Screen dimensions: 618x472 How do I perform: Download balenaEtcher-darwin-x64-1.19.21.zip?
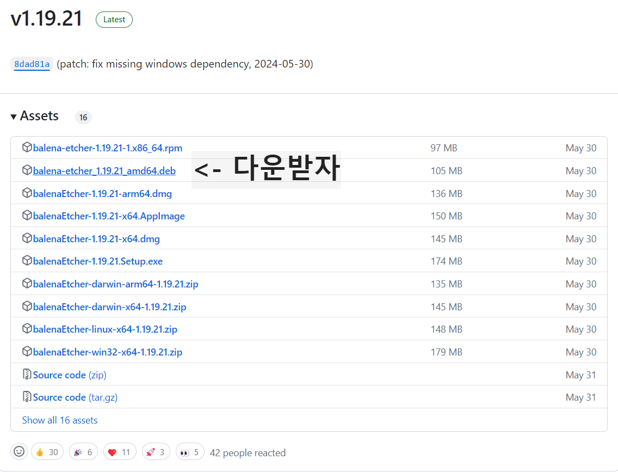(109, 307)
